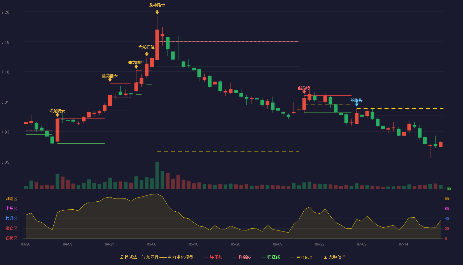Click the tall red candle below 祥龙腾云
Screen dimensions: 463x265
[x=57, y=130]
